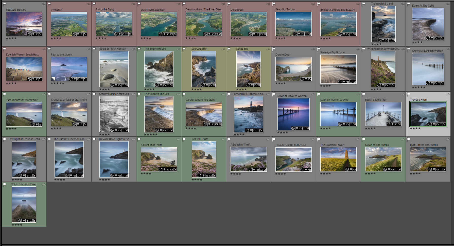454x246 pixels.
Task: Open keyword badge on Durdle Door thumbnail
Action: (x=302, y=79)
